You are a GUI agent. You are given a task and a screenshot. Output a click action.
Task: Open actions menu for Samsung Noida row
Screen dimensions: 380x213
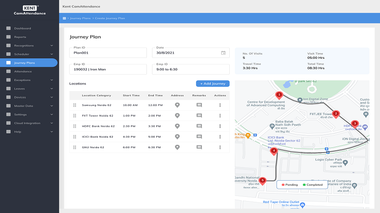(220, 105)
